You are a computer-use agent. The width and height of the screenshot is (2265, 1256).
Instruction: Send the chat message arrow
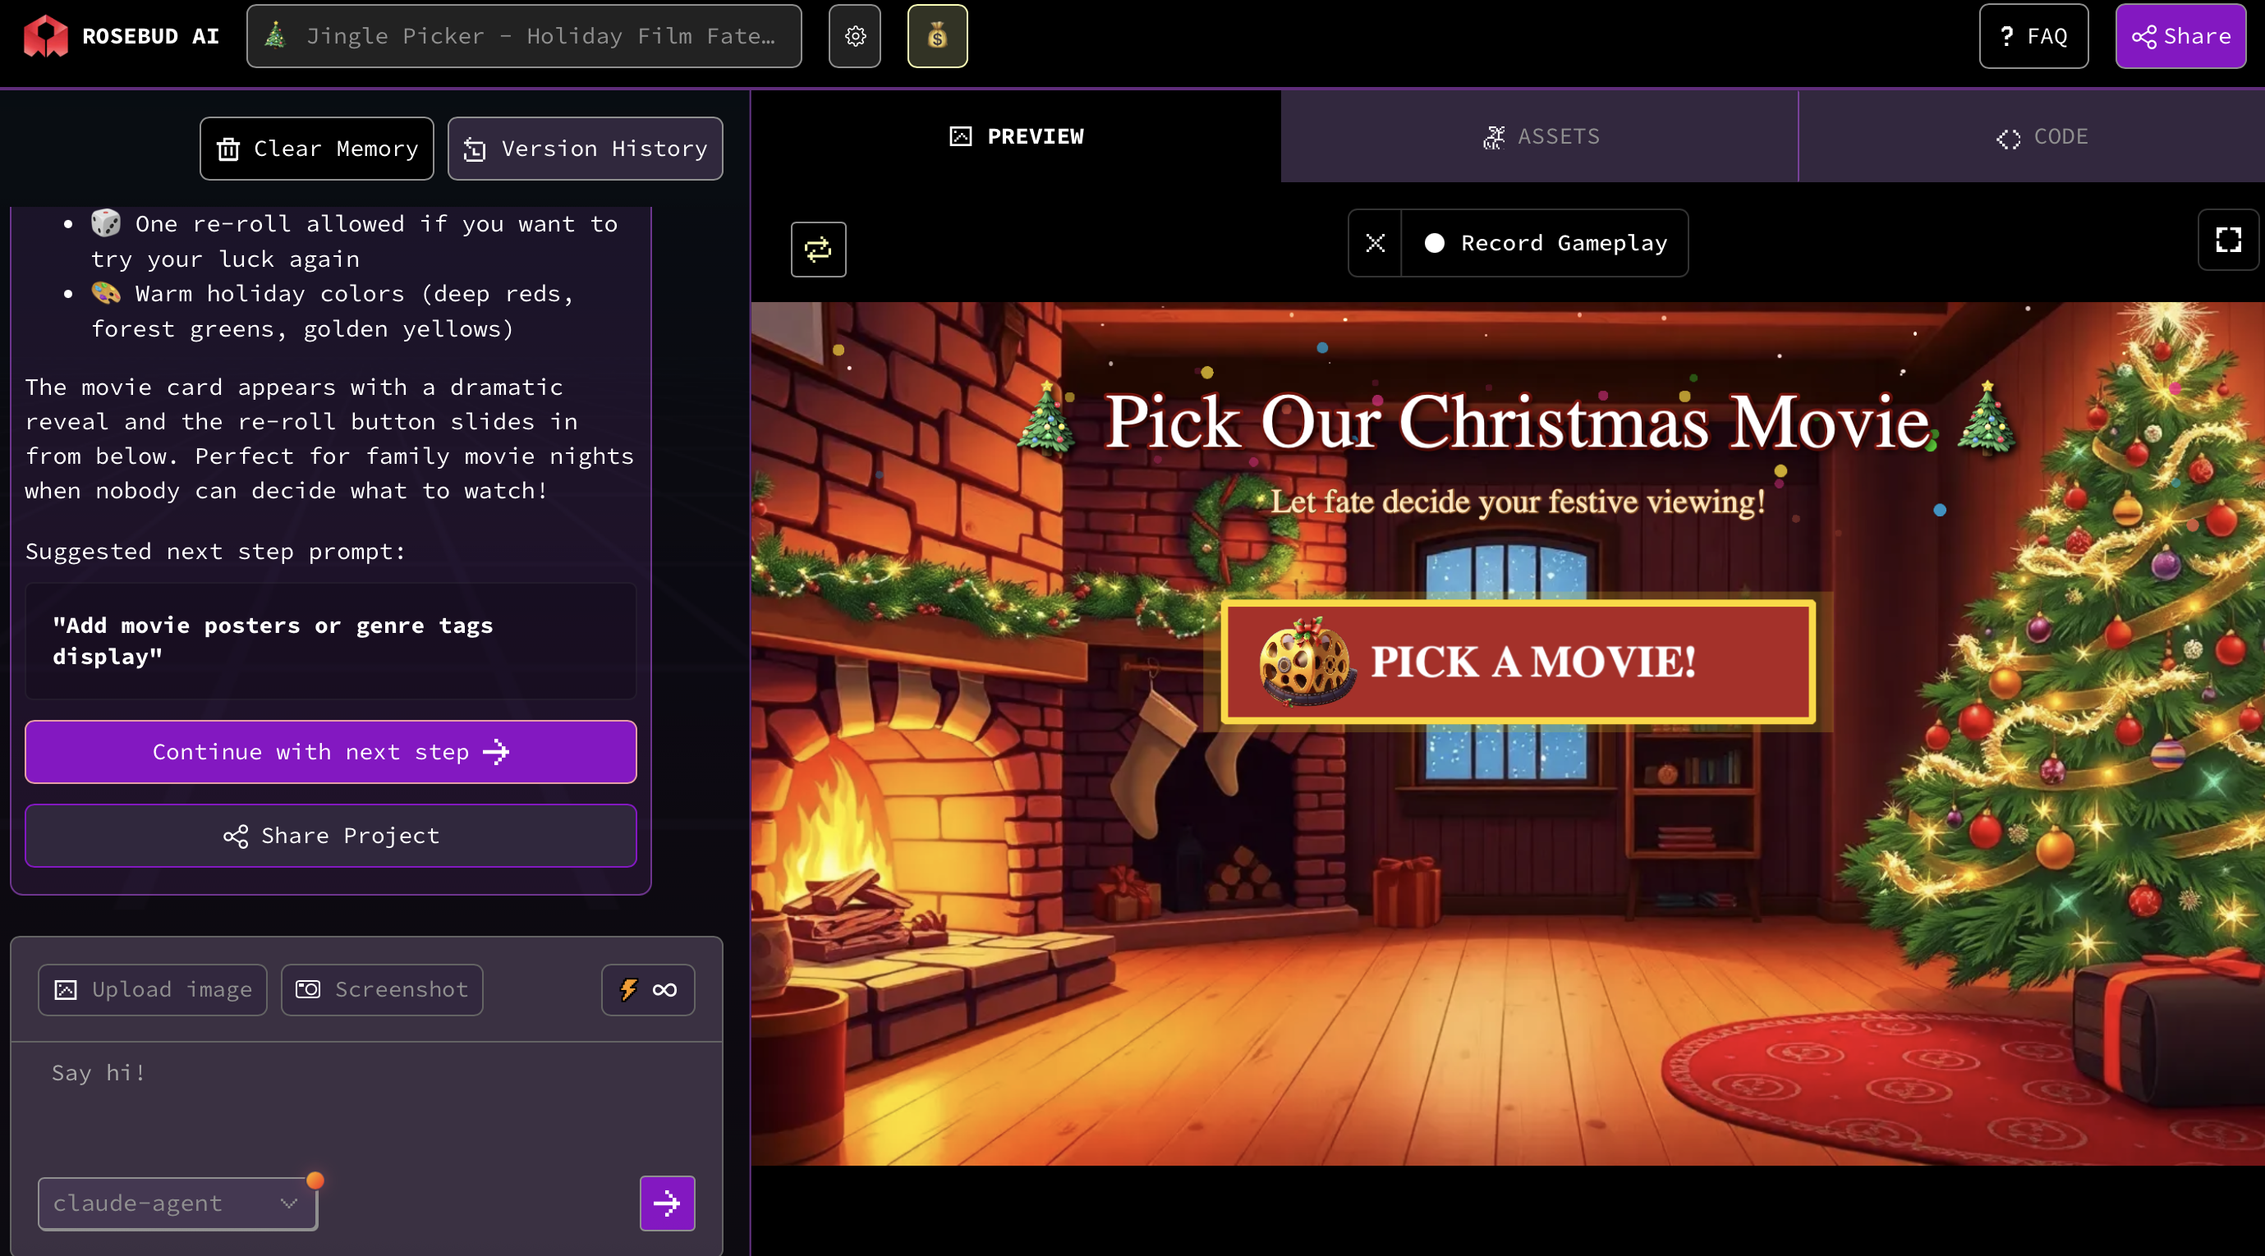[668, 1203]
